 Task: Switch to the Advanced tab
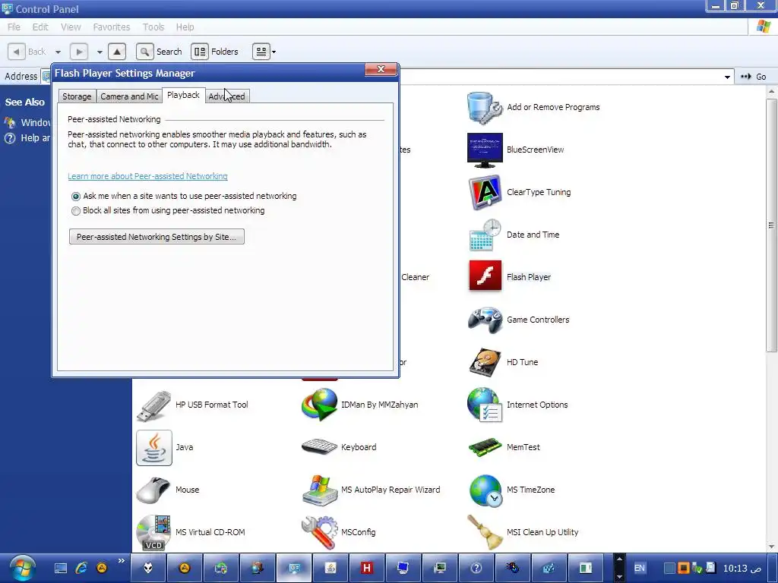coord(226,96)
